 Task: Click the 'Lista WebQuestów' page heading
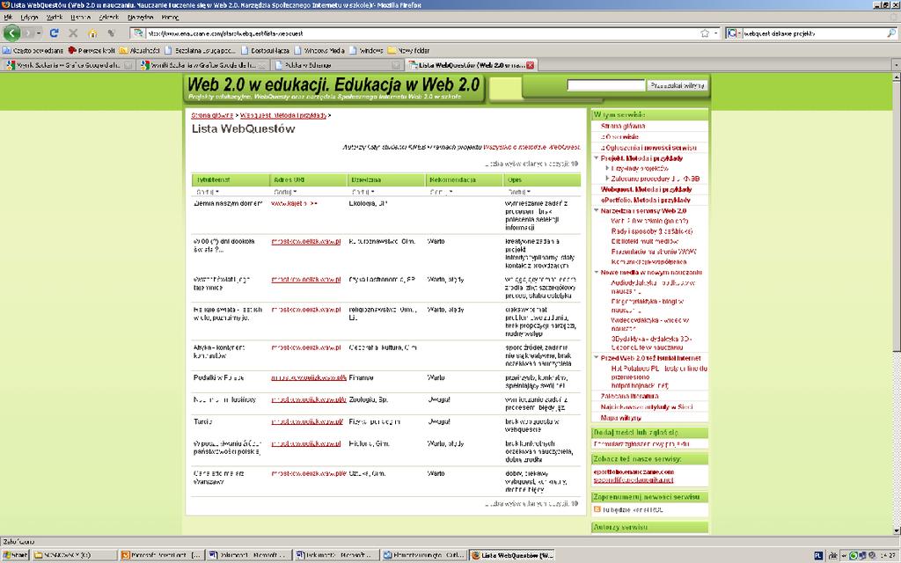coord(243,128)
